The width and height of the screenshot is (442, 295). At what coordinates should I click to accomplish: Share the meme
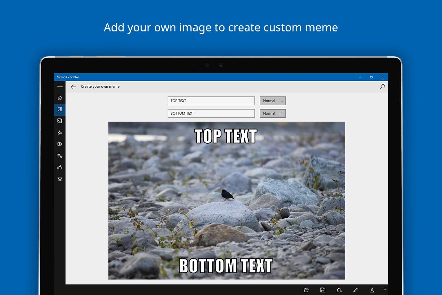[339, 290]
